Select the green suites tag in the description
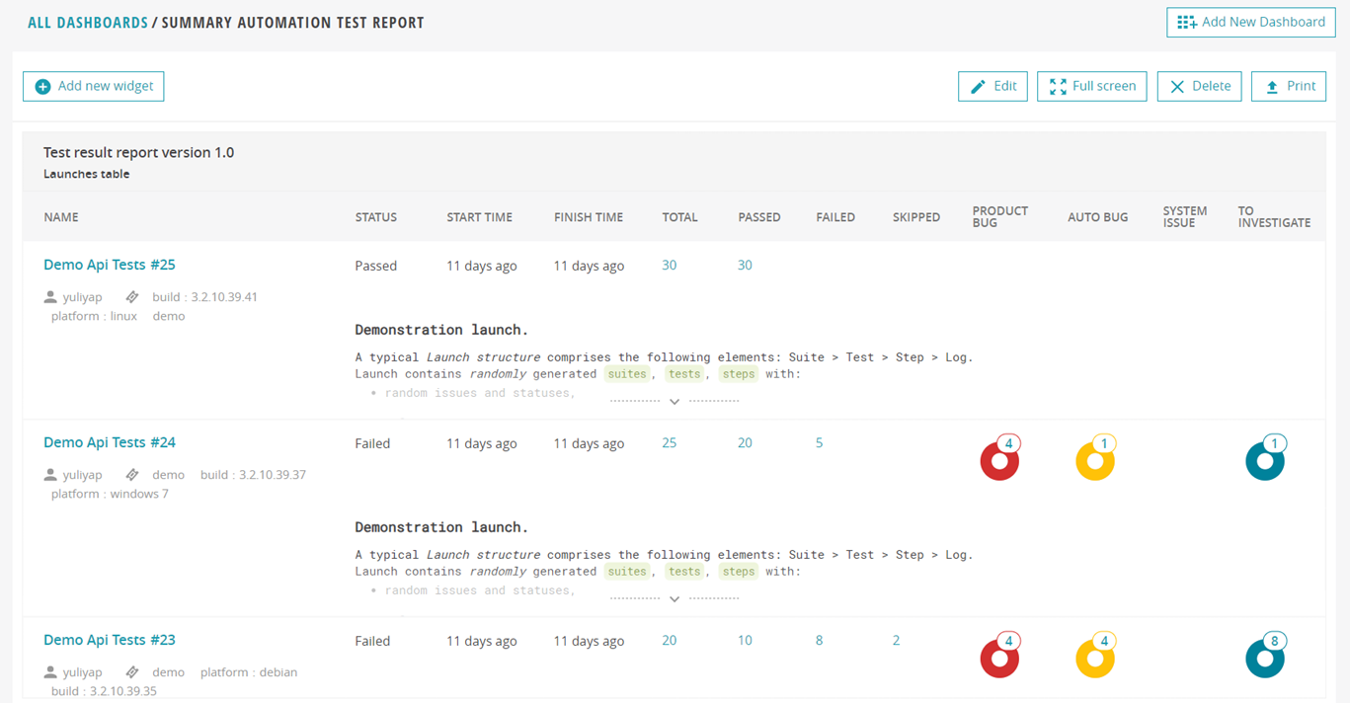Screen dimensions: 1350x703 tap(627, 373)
